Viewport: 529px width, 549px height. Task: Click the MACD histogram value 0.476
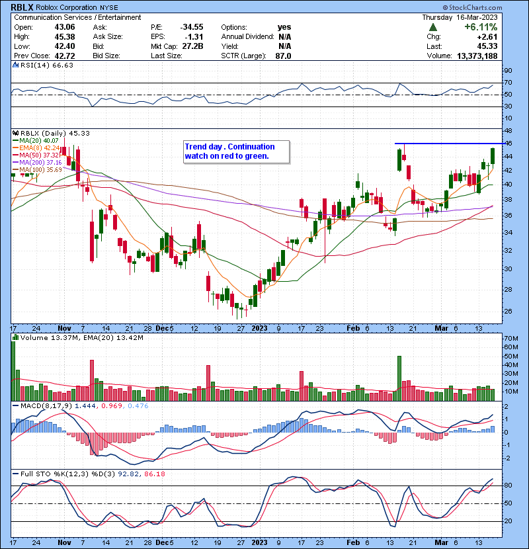138,406
